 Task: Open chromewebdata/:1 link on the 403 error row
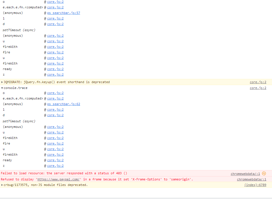tap(245, 174)
